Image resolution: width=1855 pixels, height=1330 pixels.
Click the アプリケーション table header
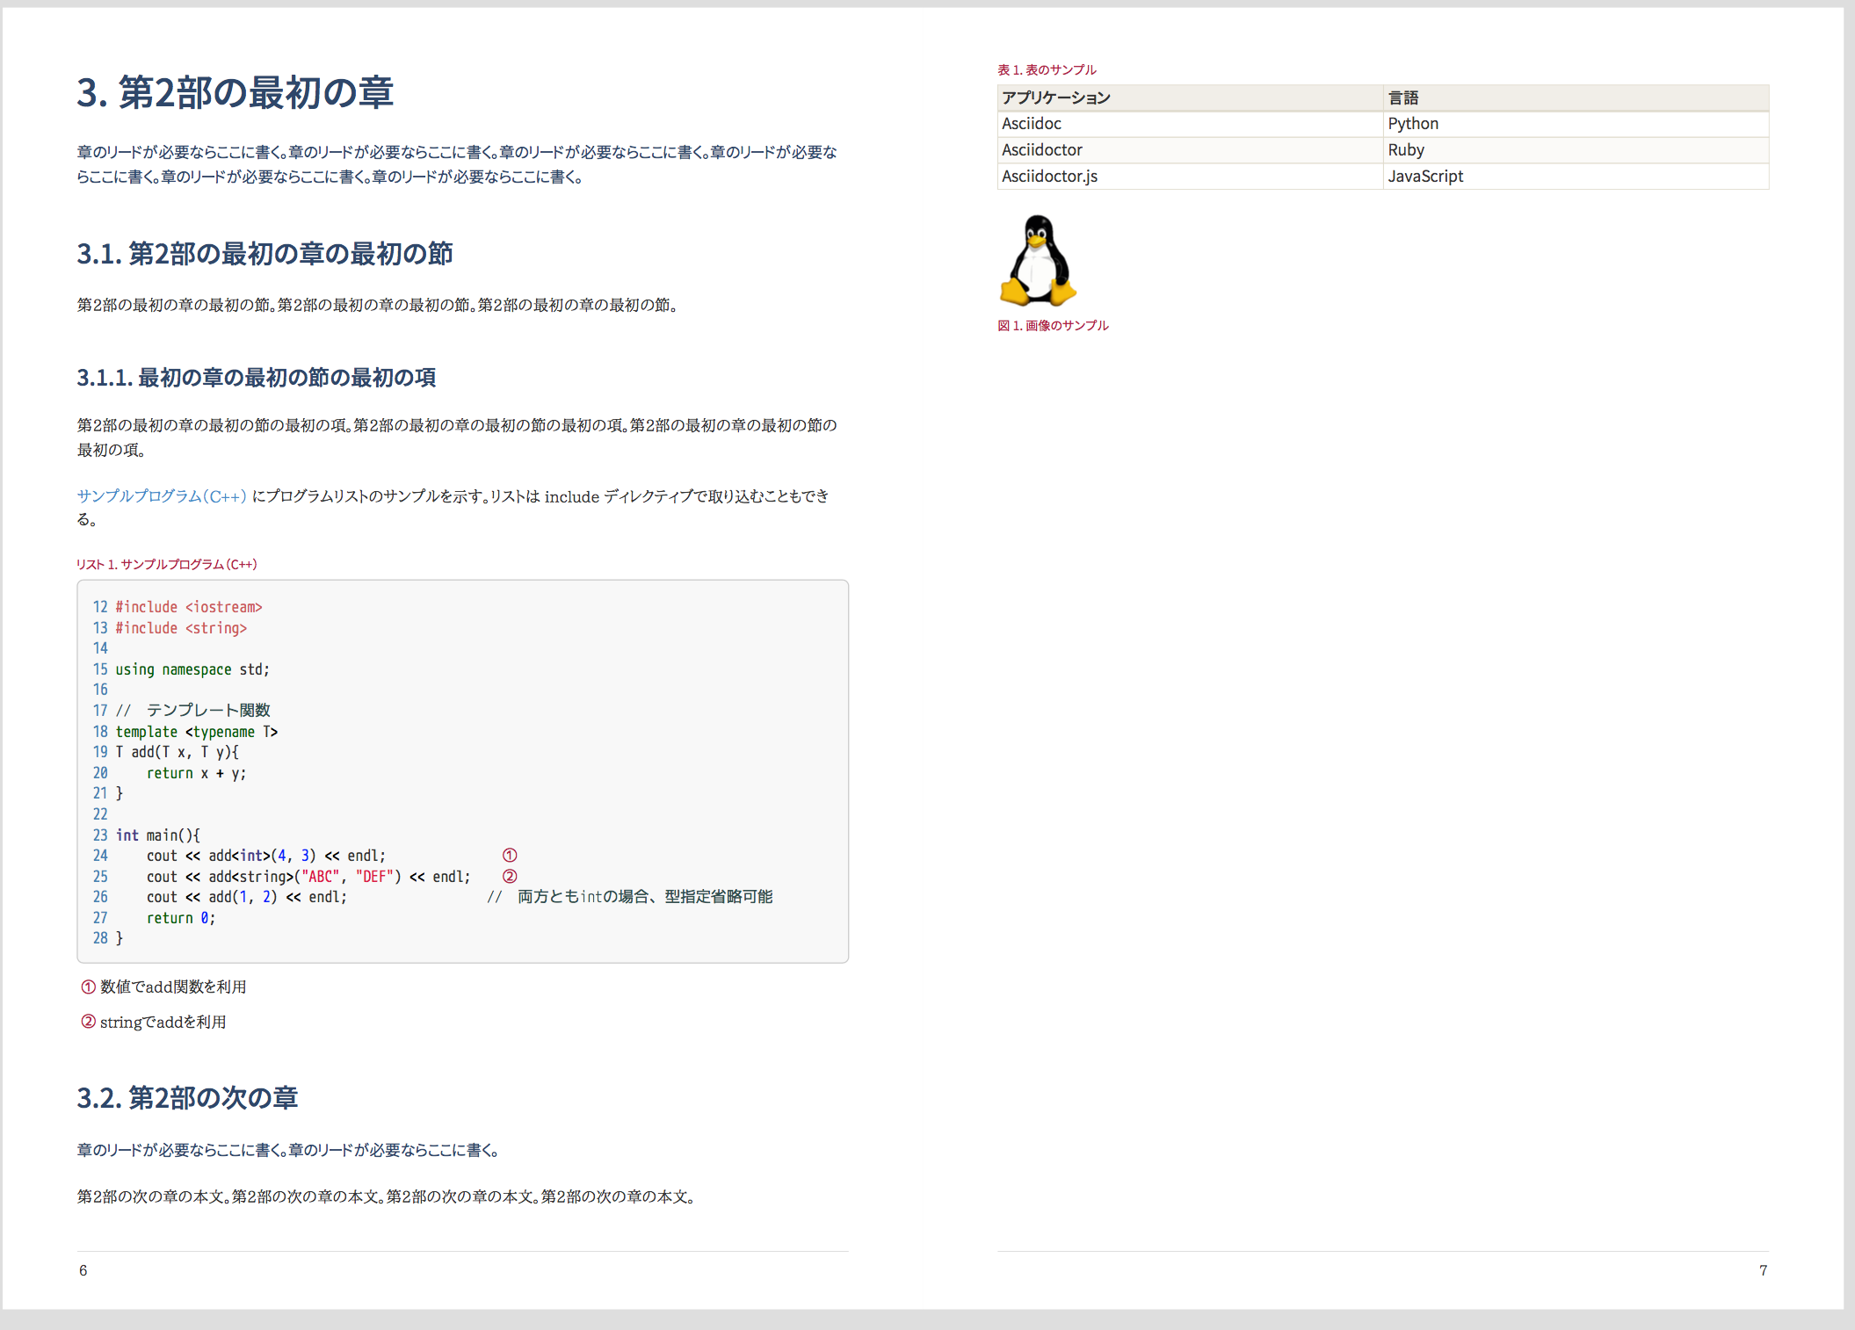[1056, 98]
